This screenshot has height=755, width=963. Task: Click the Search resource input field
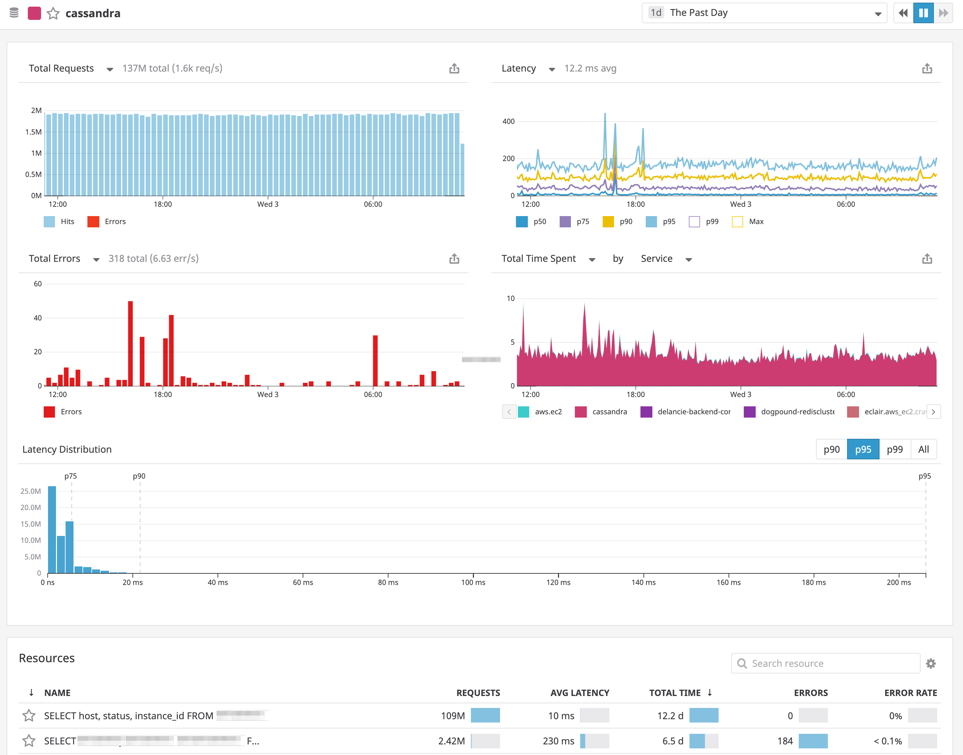pyautogui.click(x=826, y=663)
